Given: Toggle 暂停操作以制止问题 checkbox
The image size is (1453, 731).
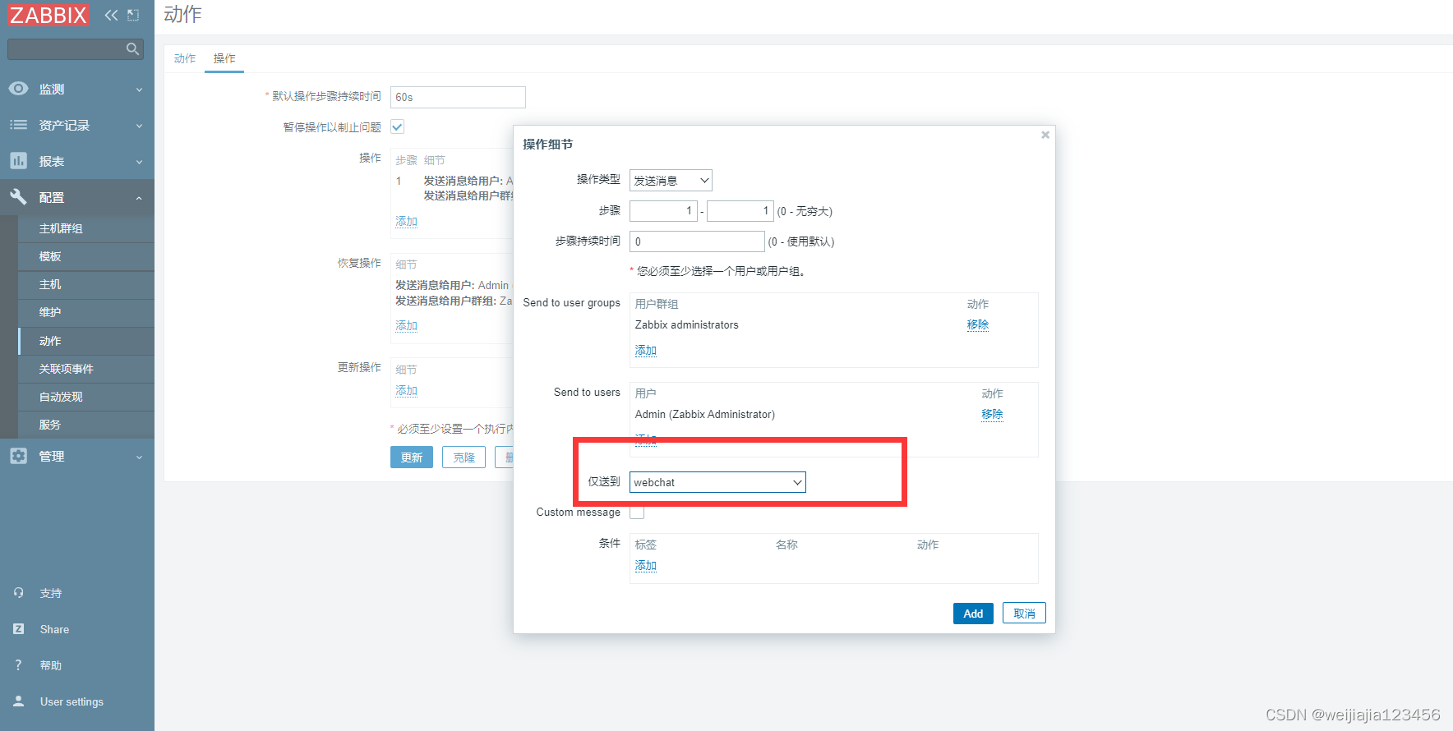Looking at the screenshot, I should point(397,126).
